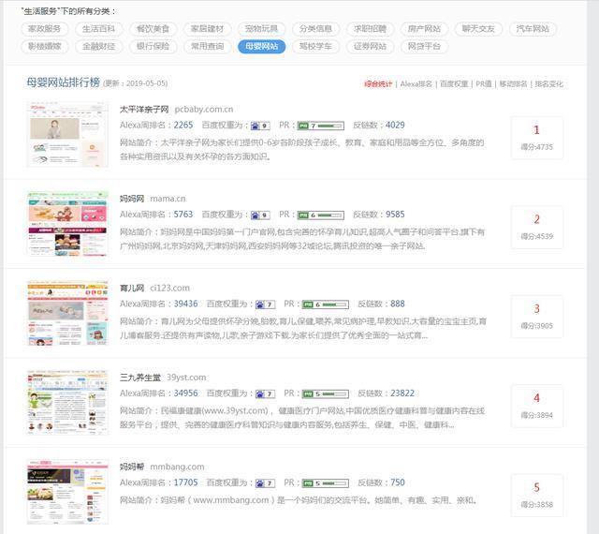
Task: Click the mama.cn domain text
Action: [168, 199]
